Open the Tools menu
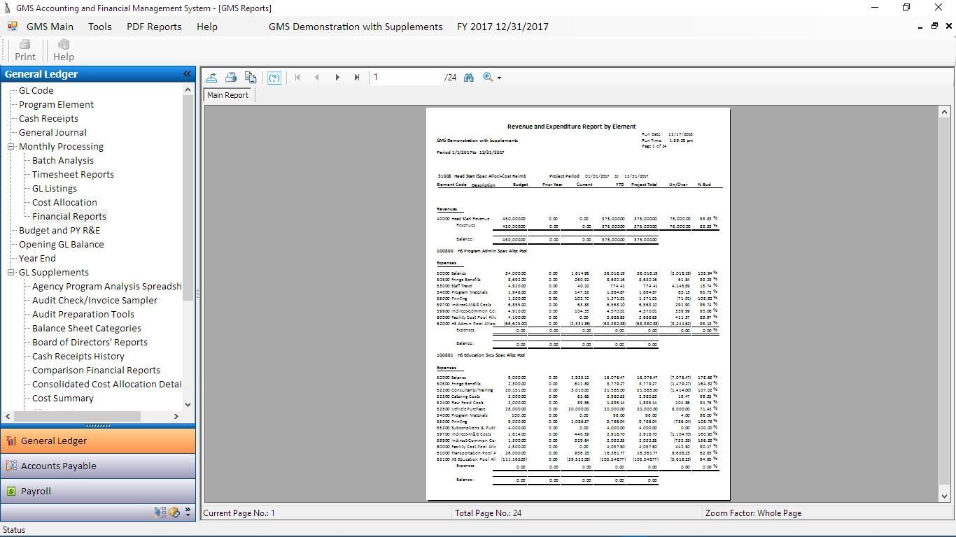Screen dimensions: 956x537 [x=100, y=27]
